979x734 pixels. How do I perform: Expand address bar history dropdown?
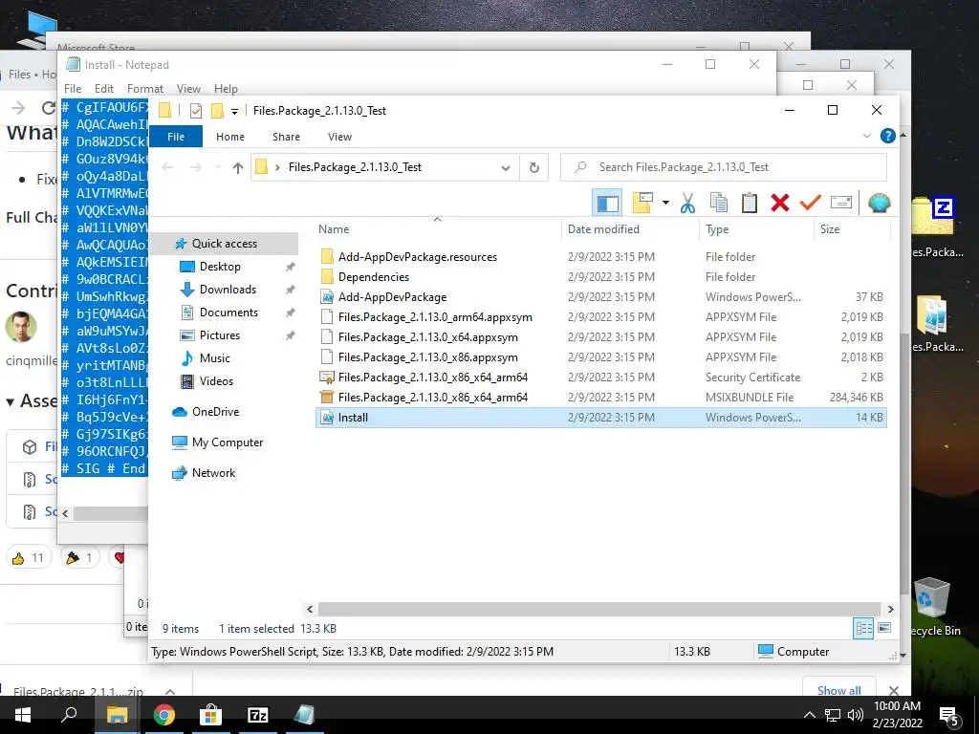[x=506, y=167]
